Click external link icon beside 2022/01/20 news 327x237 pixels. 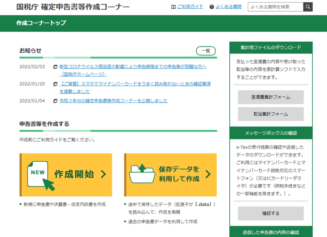pos(56,84)
